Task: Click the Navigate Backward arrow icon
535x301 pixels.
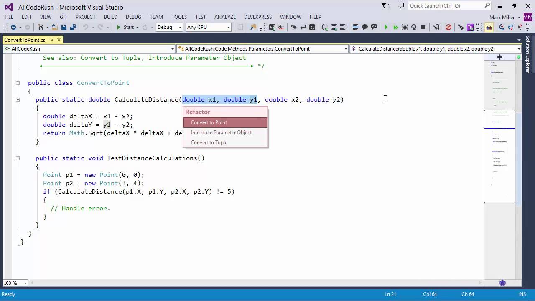Action: coord(13,27)
